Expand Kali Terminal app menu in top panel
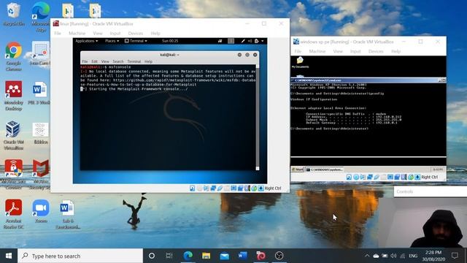 click(136, 41)
